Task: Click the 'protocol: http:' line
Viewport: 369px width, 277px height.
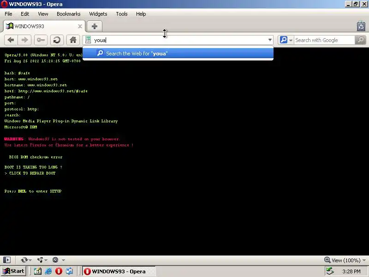Action: (x=22, y=109)
